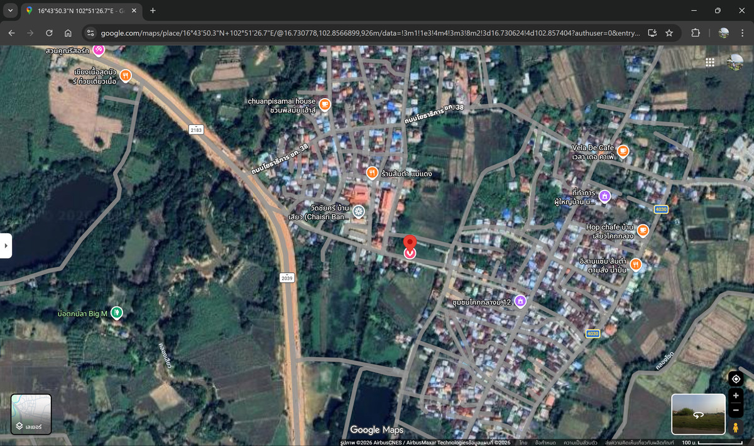This screenshot has height=446, width=754.
Task: Click the ข้อกำหนด terms link
Action: [x=545, y=442]
